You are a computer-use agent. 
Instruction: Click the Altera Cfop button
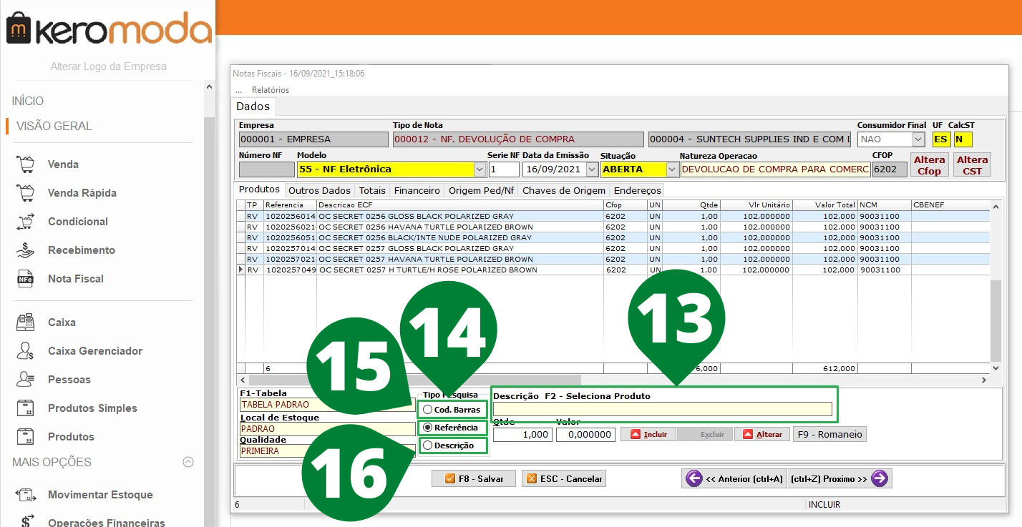(x=930, y=165)
